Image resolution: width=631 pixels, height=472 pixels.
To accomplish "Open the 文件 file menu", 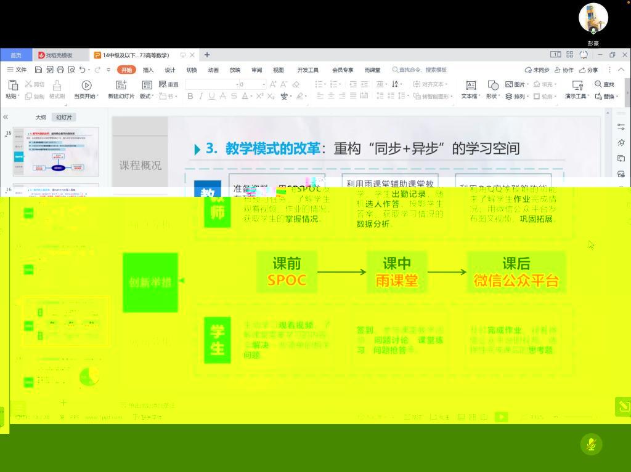I will pos(17,70).
